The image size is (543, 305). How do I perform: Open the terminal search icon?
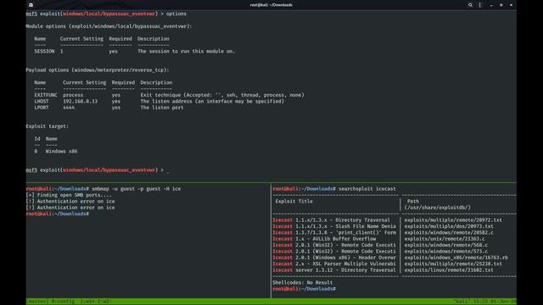click(x=470, y=5)
